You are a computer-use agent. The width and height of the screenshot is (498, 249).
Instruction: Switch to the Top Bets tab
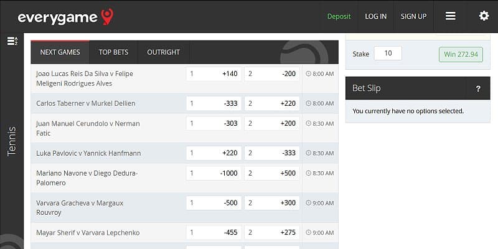tap(113, 52)
